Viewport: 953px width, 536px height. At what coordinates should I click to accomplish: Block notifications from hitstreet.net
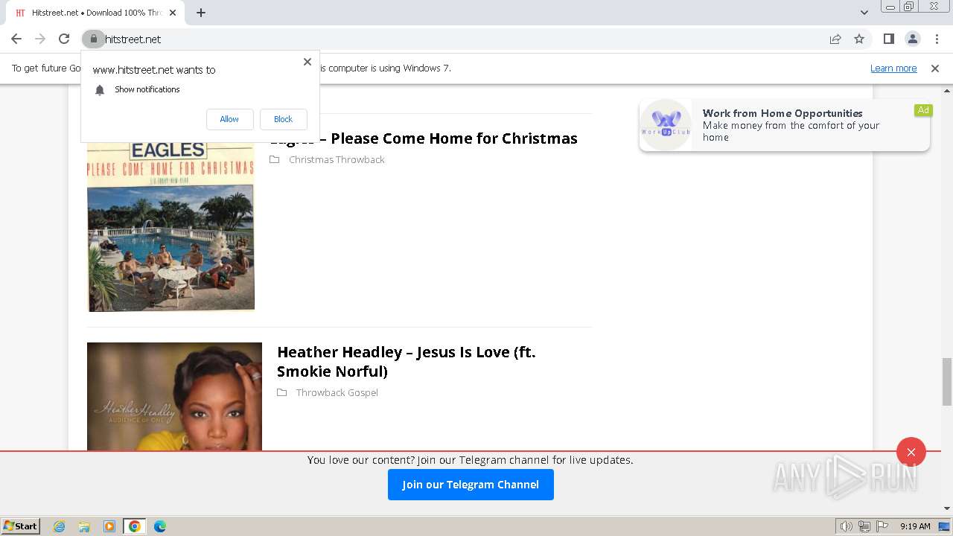283,119
